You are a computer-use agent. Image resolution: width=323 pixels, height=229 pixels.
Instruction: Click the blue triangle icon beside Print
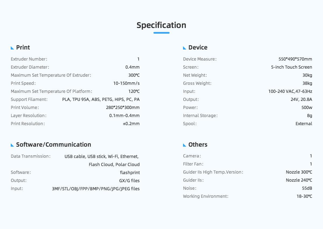[x=12, y=48]
